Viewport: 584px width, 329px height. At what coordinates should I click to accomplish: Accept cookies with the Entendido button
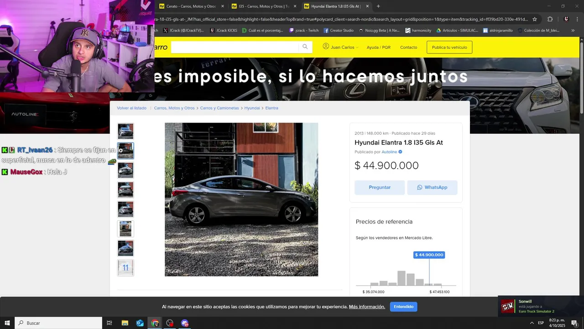403,307
